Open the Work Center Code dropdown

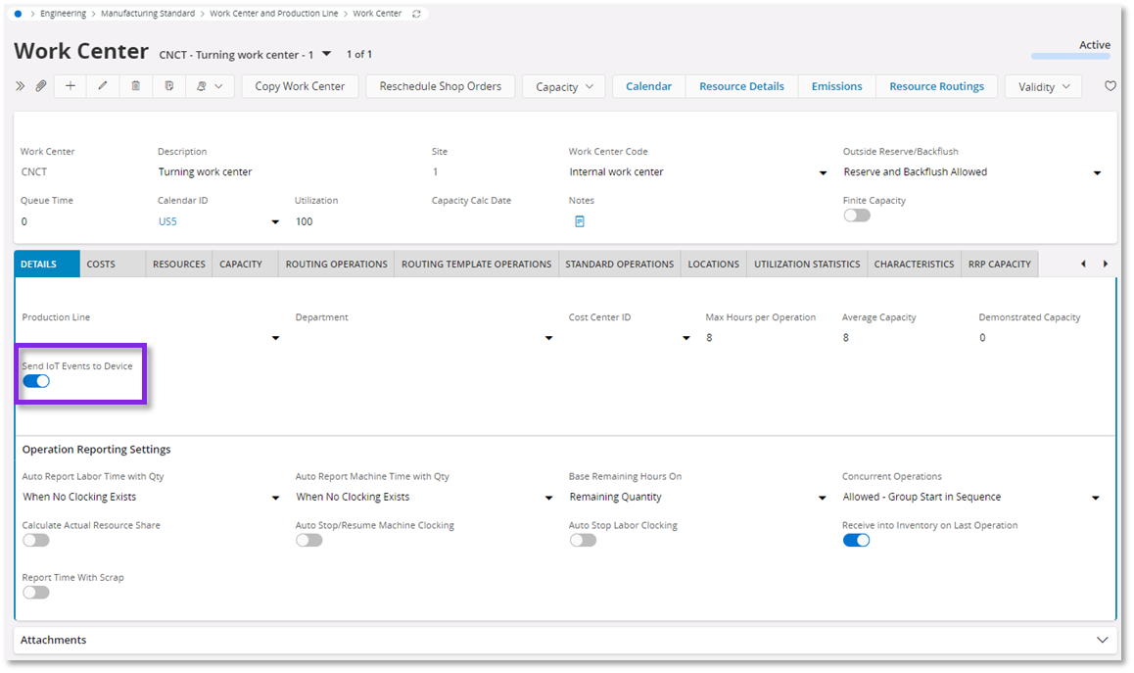click(823, 173)
